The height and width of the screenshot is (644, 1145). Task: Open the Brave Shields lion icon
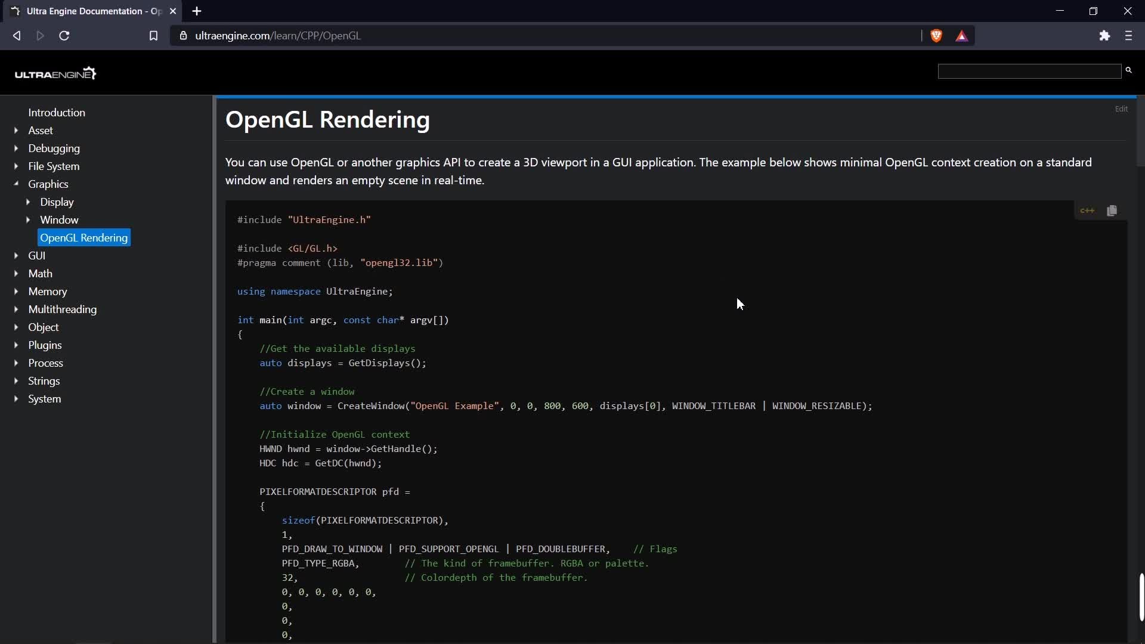pos(936,36)
